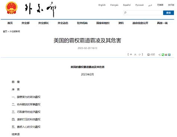Click contents entry 二 on 军事霸权
This screenshot has width=177, height=137.
click(x=26, y=104)
